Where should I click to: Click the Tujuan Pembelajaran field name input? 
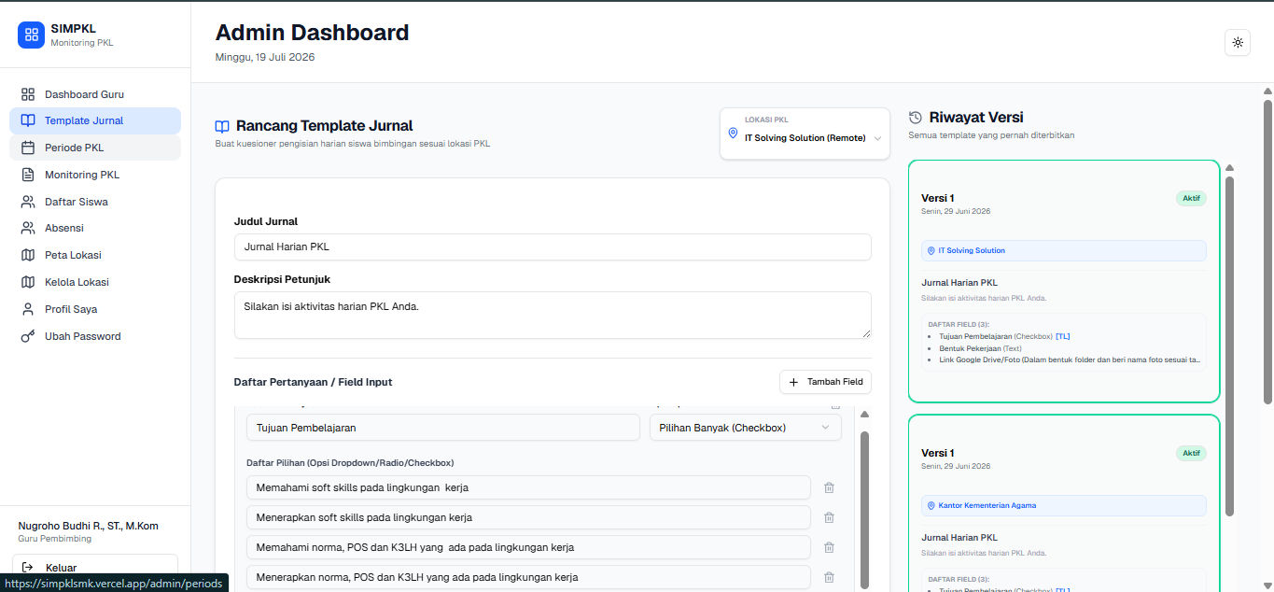pos(443,428)
